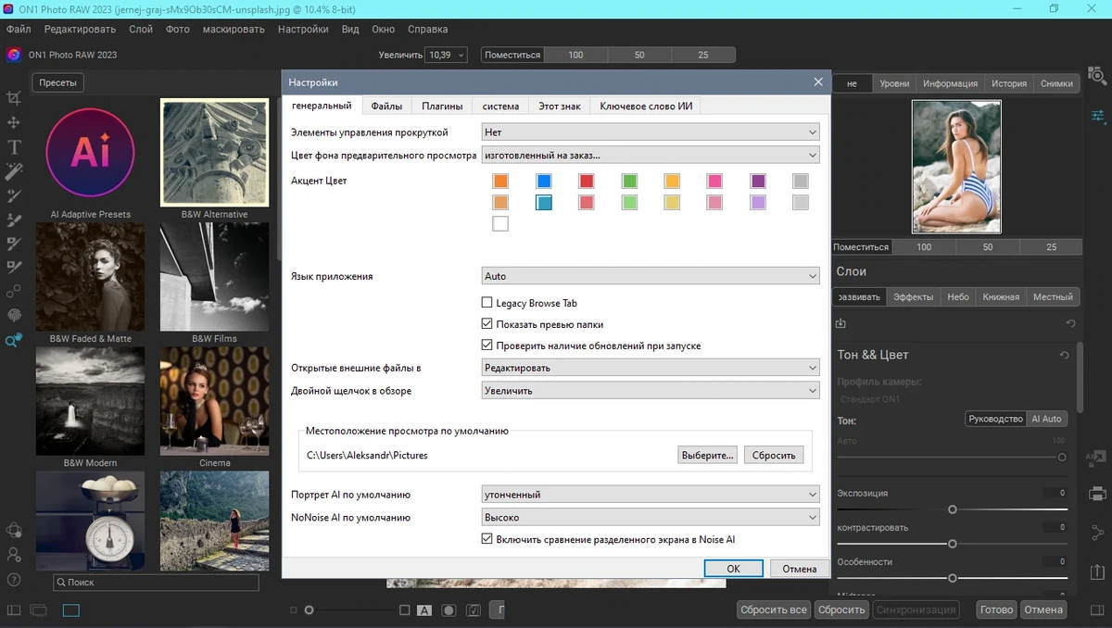
Task: Toggle Проверить наличие обновлений при запуске checkbox
Action: 487,345
